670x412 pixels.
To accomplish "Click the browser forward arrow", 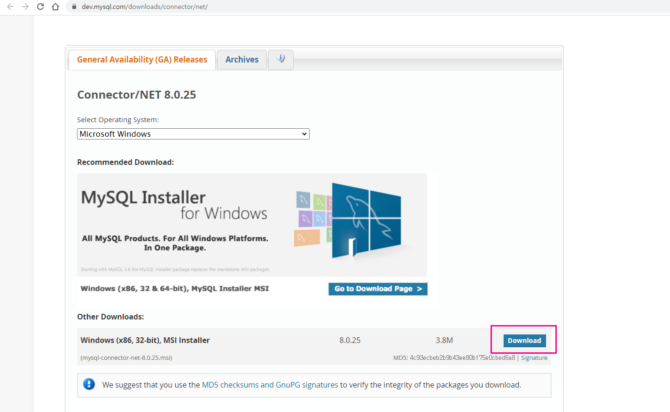I will [x=25, y=7].
